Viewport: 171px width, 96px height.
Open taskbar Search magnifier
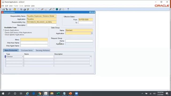[9, 94]
